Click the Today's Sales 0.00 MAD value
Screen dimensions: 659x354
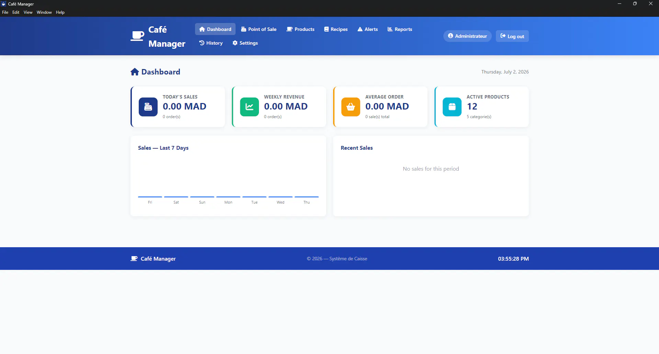(x=184, y=106)
